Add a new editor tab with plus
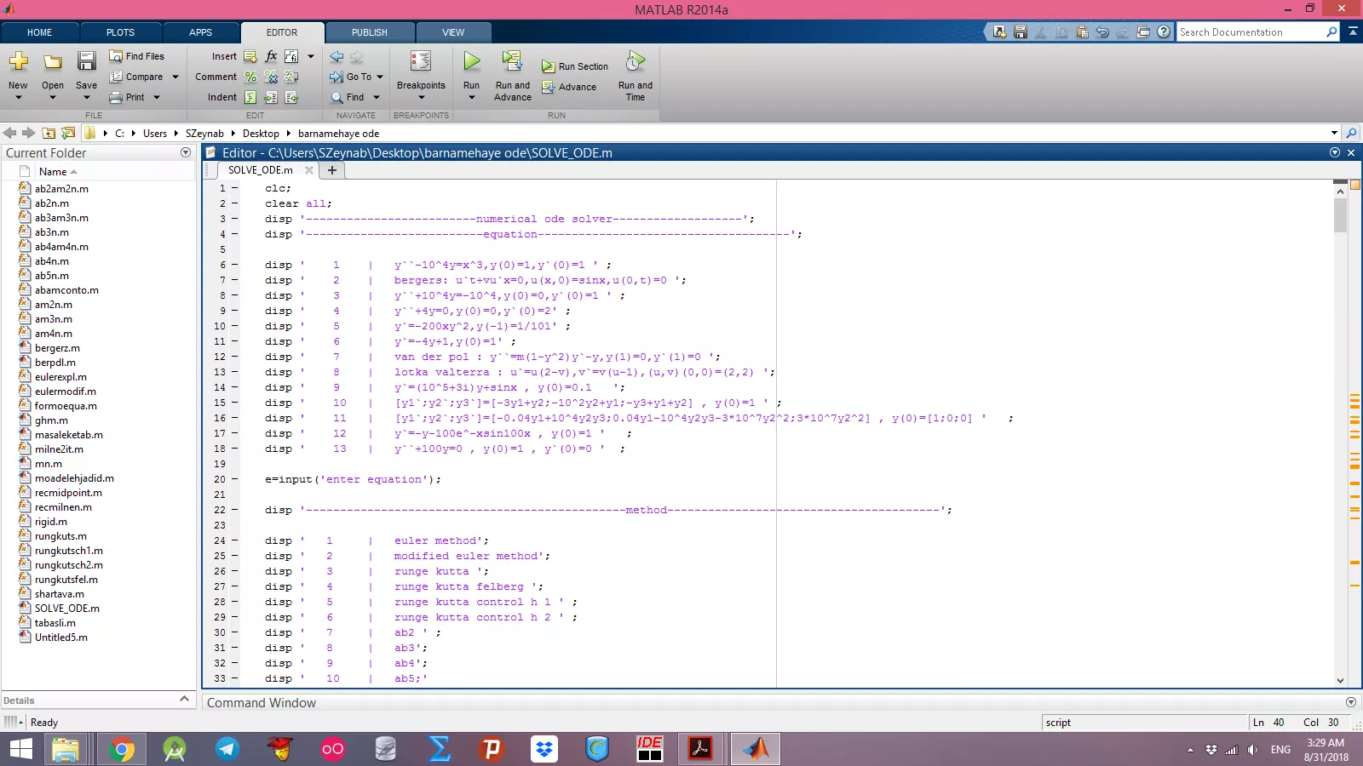Screen dimensions: 1363x766 click(x=332, y=170)
